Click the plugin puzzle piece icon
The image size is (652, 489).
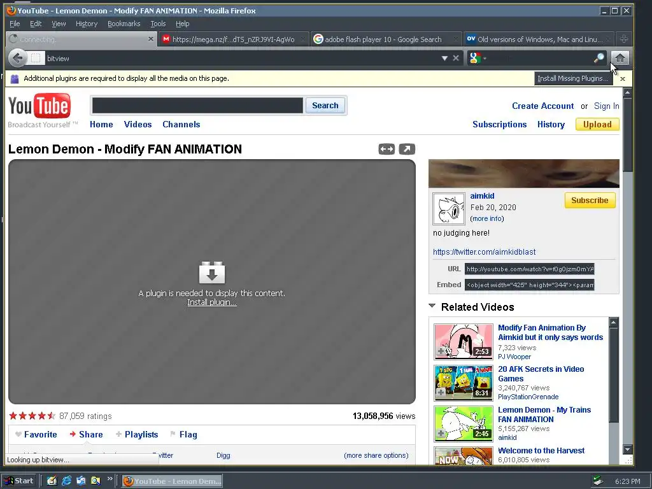click(15, 78)
